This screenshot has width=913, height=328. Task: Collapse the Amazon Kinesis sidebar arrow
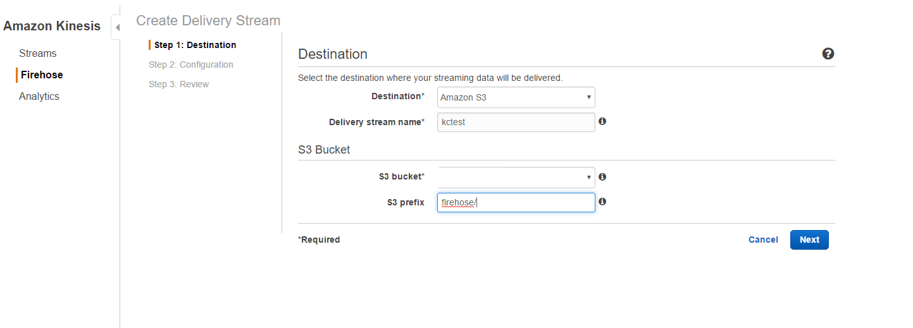[x=117, y=28]
